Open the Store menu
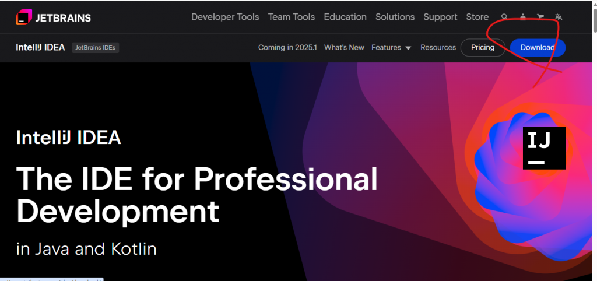 pyautogui.click(x=477, y=17)
